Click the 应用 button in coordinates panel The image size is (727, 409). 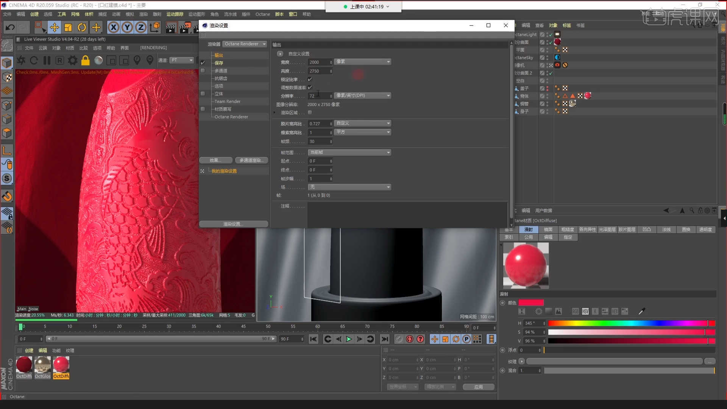coord(479,387)
